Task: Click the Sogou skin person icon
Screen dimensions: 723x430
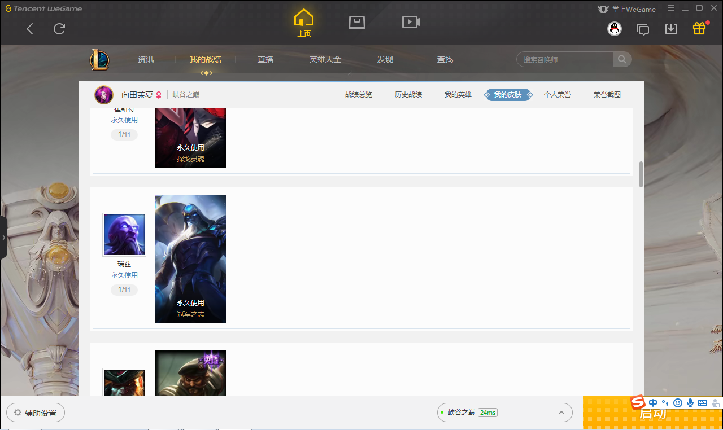Action: click(x=715, y=403)
